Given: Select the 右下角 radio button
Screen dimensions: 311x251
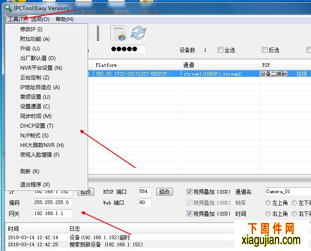Looking at the screenshot, I should (294, 214).
